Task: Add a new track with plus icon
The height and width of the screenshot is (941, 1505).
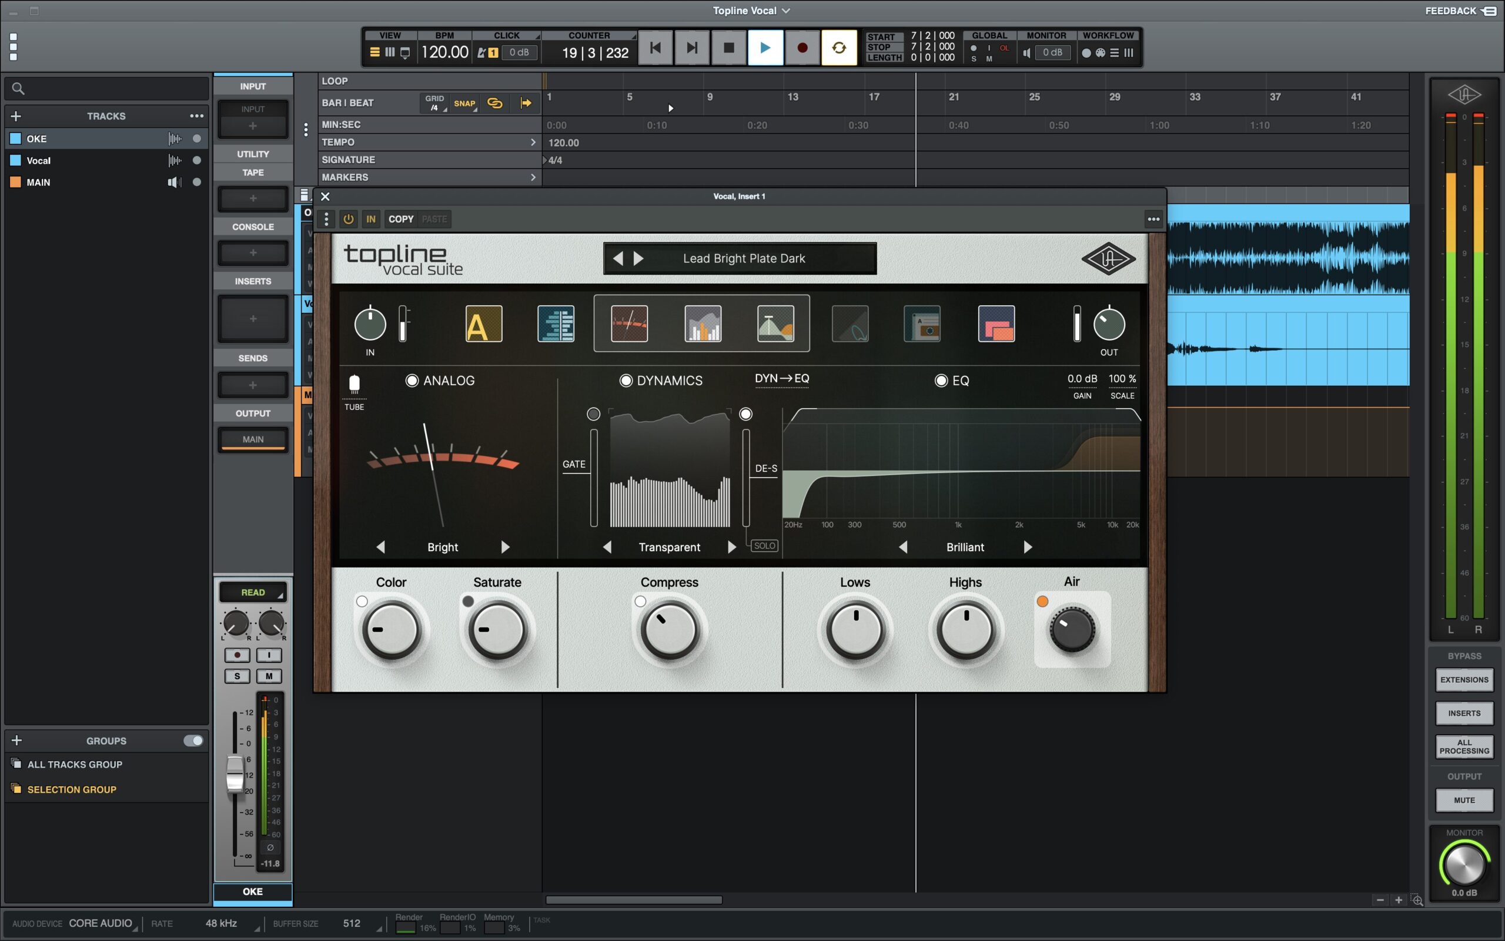Action: coord(16,116)
